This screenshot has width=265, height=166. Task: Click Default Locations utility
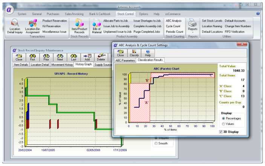[x=212, y=32]
